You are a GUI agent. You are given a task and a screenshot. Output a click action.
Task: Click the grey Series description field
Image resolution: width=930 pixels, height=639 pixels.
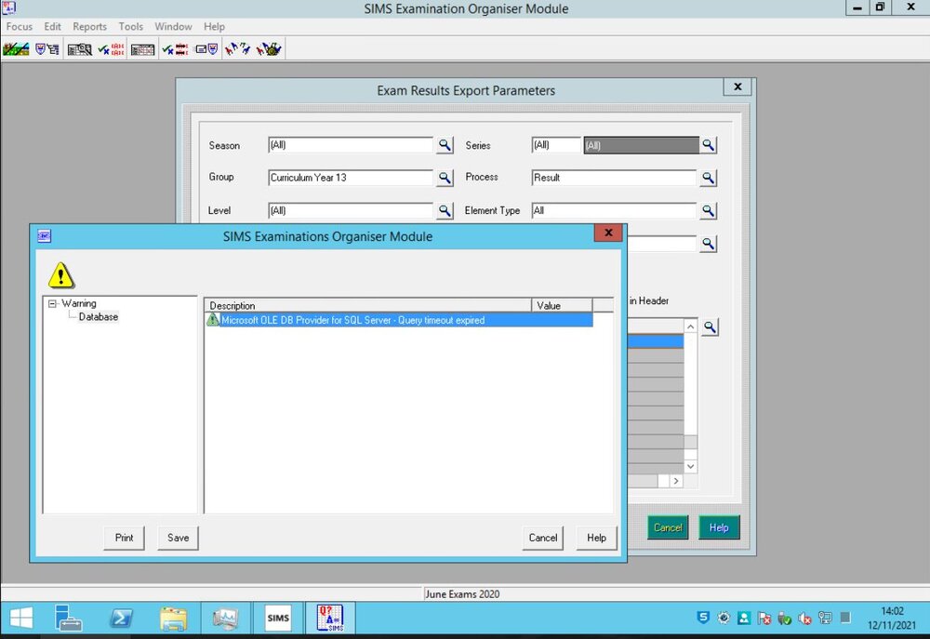641,145
